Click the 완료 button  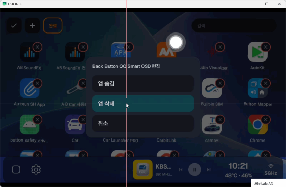click(x=53, y=26)
